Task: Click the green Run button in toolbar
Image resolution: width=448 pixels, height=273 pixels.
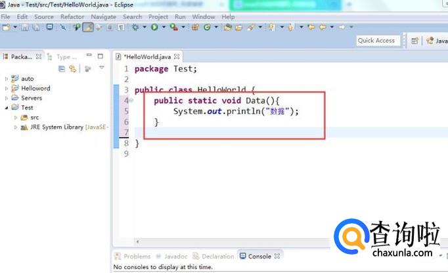Action: pyautogui.click(x=154, y=27)
